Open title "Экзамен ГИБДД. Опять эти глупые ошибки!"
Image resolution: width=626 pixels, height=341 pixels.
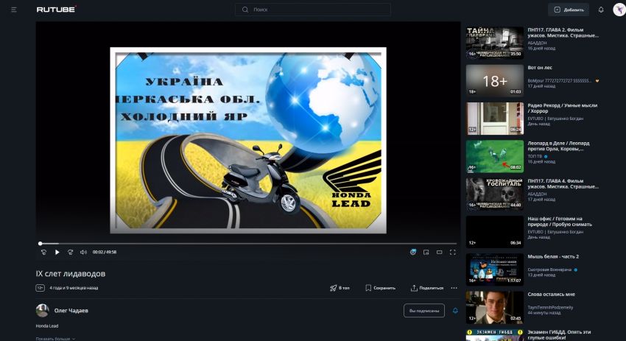point(559,334)
